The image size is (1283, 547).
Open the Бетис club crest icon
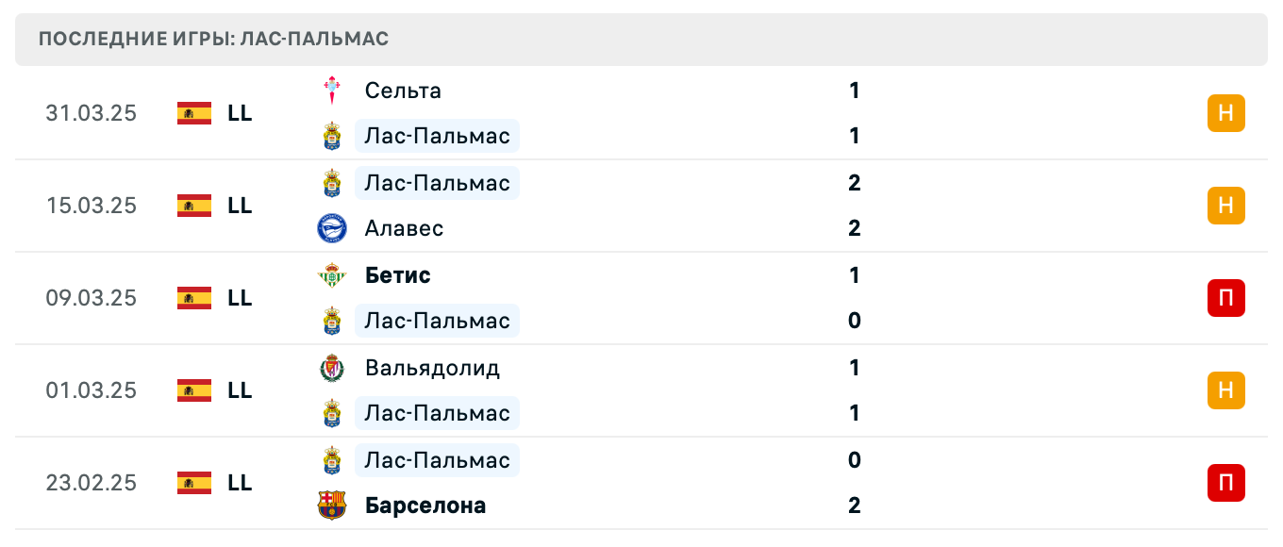(x=331, y=275)
